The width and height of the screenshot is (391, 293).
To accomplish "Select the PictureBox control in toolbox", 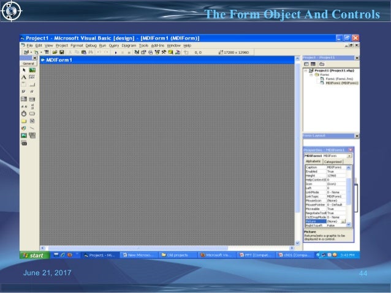I will [x=32, y=70].
